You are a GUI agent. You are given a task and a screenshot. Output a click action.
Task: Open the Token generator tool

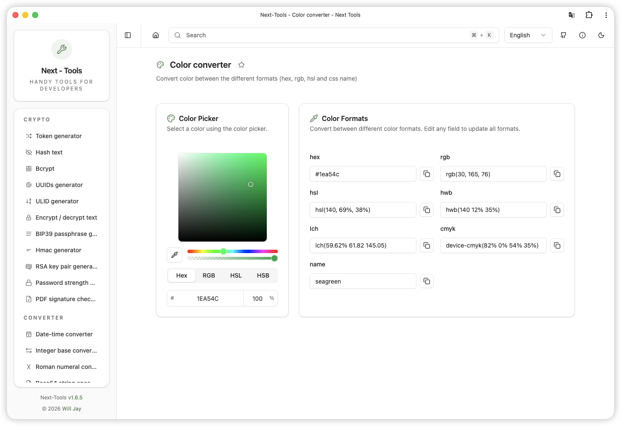[x=59, y=136]
